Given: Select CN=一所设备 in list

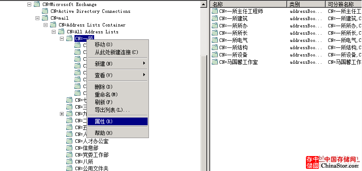Looking at the screenshot, I should (233, 55).
